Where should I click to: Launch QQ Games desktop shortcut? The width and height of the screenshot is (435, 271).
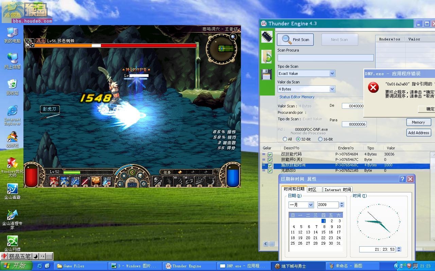[12, 140]
